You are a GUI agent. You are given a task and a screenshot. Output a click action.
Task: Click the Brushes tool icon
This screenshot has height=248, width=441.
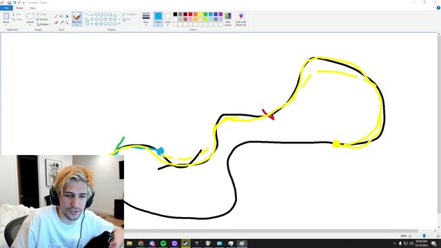point(76,17)
